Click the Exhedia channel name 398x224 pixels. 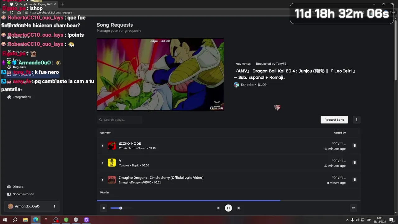[x=247, y=85]
